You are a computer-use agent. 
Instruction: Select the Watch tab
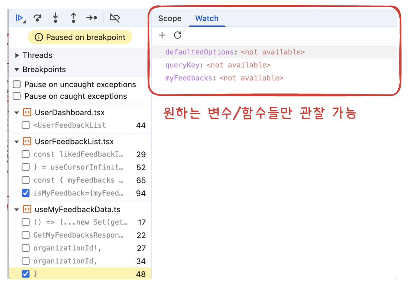[207, 19]
